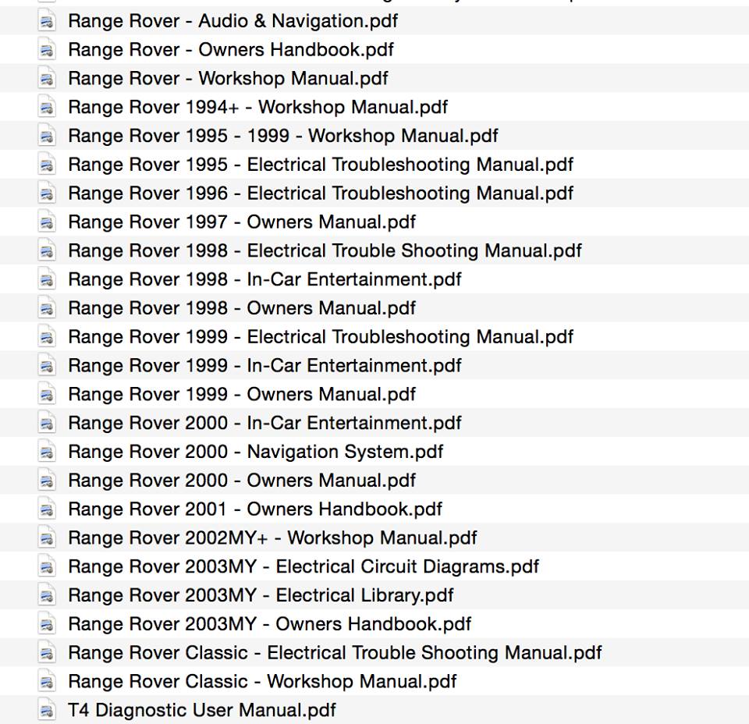This screenshot has height=724, width=749.
Task: Click the icon for Range Rover 1999 - In-Car Entertainment.pdf
Action: [x=47, y=366]
